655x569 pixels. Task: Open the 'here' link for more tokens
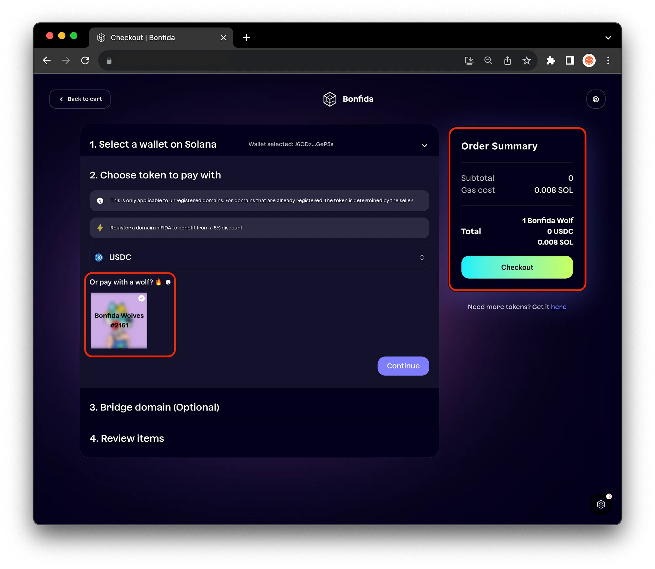[559, 307]
